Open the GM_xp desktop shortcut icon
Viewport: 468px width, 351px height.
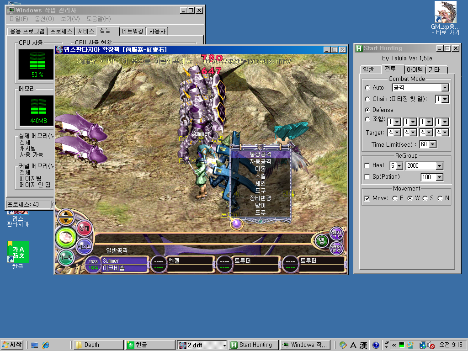coord(445,18)
